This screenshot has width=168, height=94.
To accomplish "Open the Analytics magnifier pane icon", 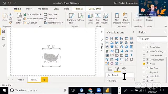I will point(124,69).
